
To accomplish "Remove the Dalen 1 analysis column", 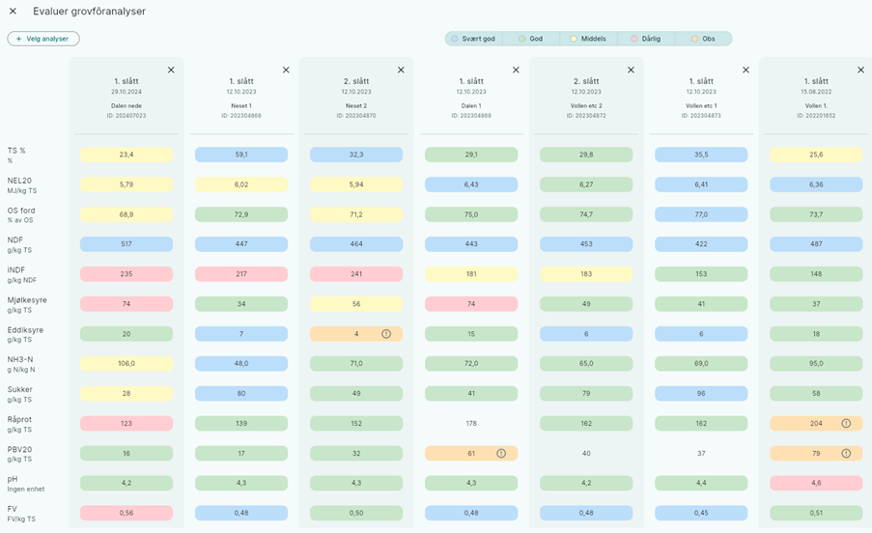I will click(516, 70).
